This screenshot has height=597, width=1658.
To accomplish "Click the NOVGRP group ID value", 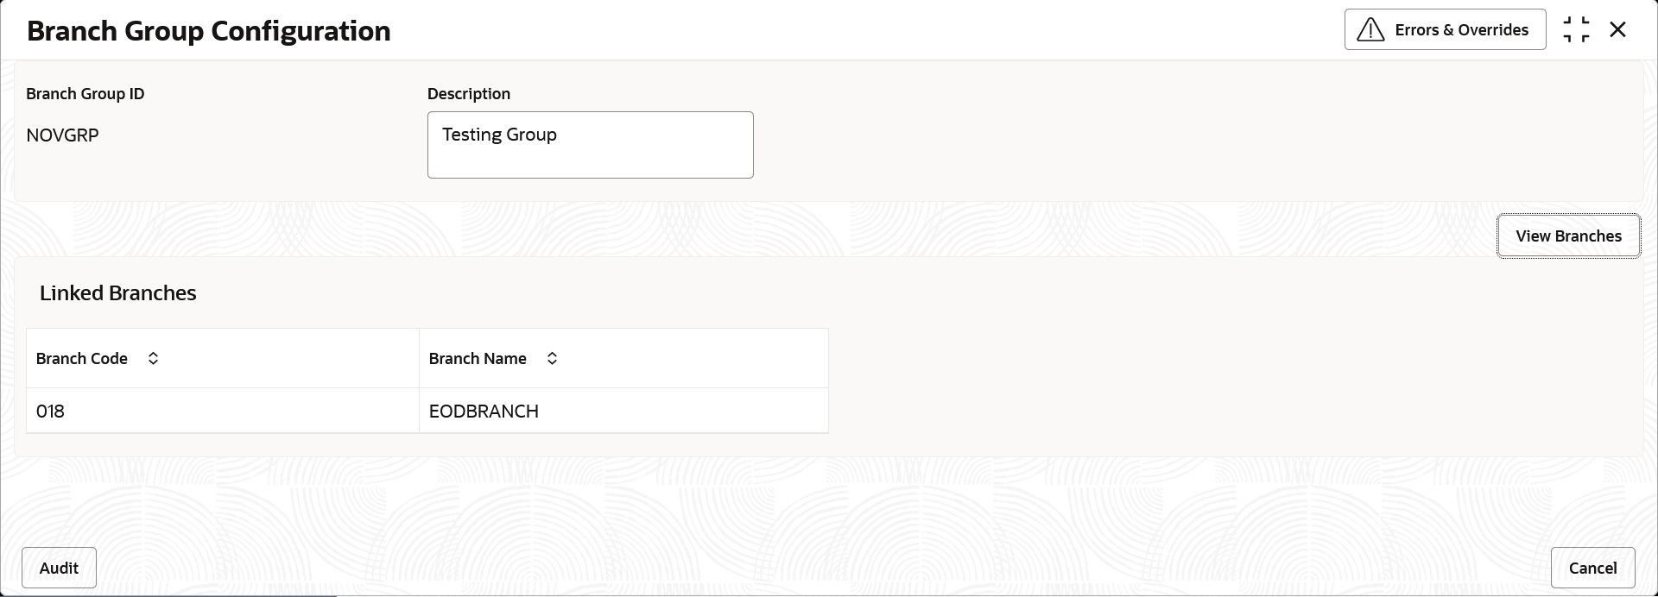I will click(x=63, y=135).
